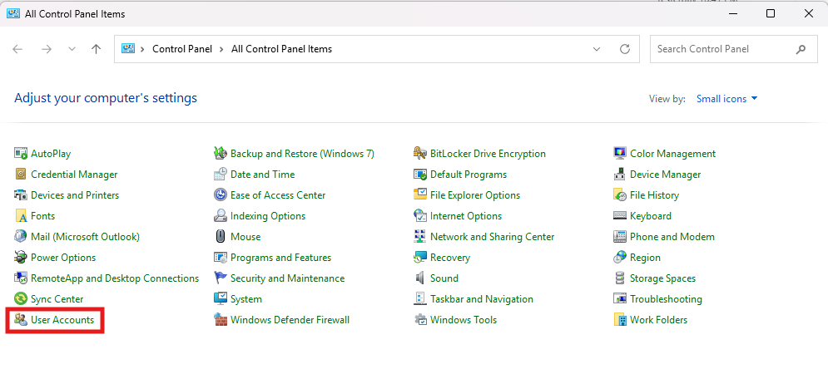Click the System monitor icon
Viewport: 828px width, 374px height.
pyautogui.click(x=221, y=299)
